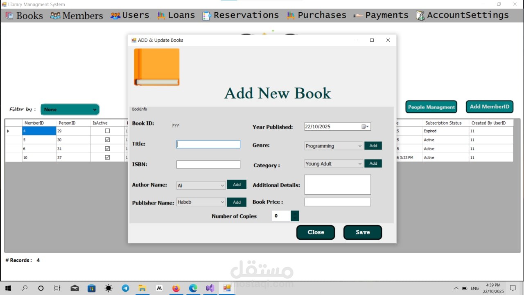Toggle IsActive checkbox for MemberID 5
524x295 pixels.
(x=107, y=140)
